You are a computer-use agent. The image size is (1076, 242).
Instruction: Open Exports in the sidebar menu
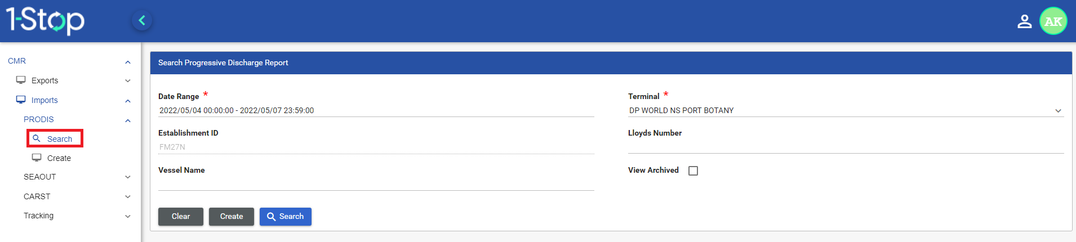coord(45,80)
